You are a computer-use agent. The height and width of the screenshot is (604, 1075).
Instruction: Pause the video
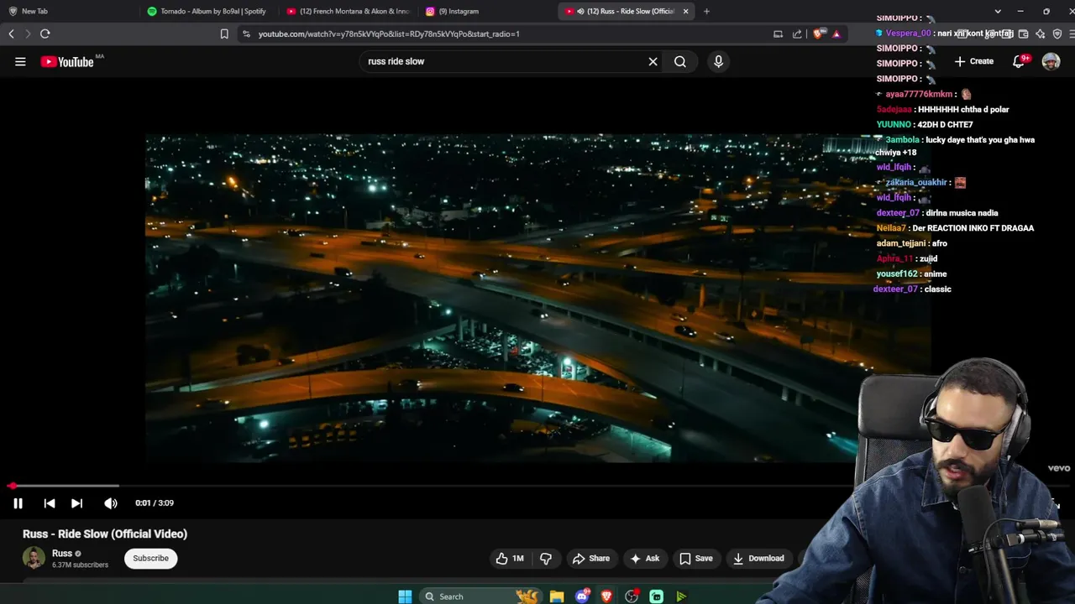[18, 503]
